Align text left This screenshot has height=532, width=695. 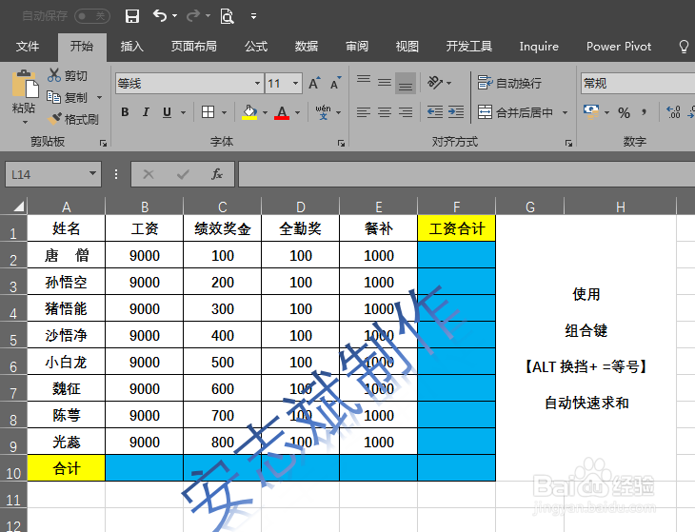[x=364, y=112]
